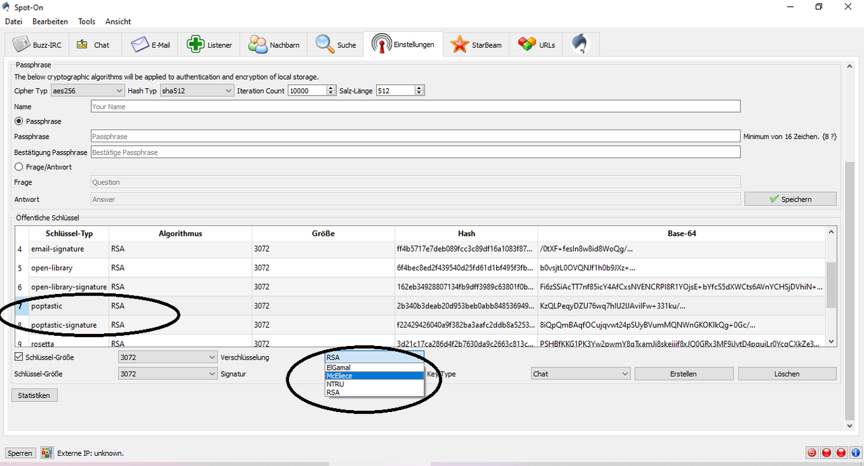Click the red power status icon
The width and height of the screenshot is (864, 466).
point(812,453)
